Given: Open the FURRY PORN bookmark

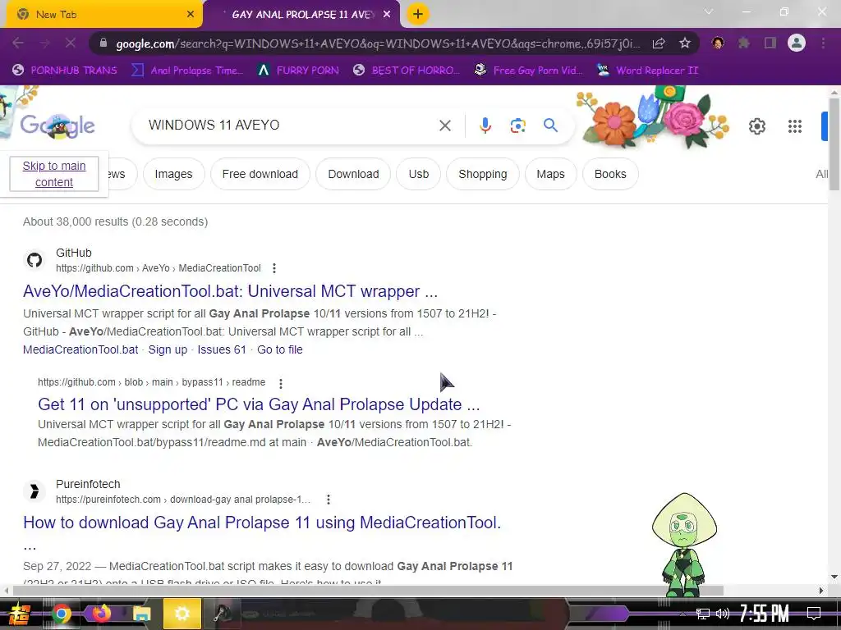Looking at the screenshot, I should (x=298, y=71).
